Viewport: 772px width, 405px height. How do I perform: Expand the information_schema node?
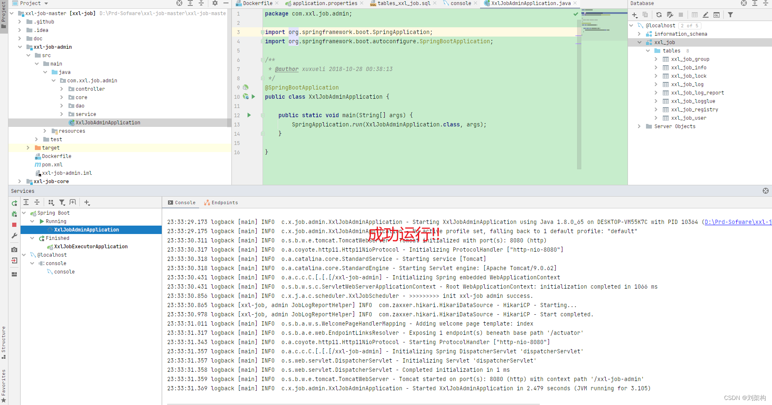pos(639,34)
